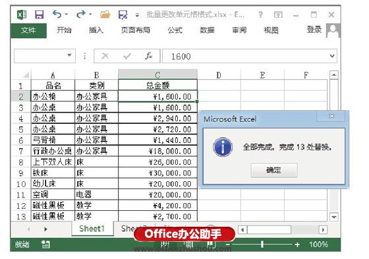Go to next sheet navigation arrow
Screen dimensions: 369x259
point(45,229)
